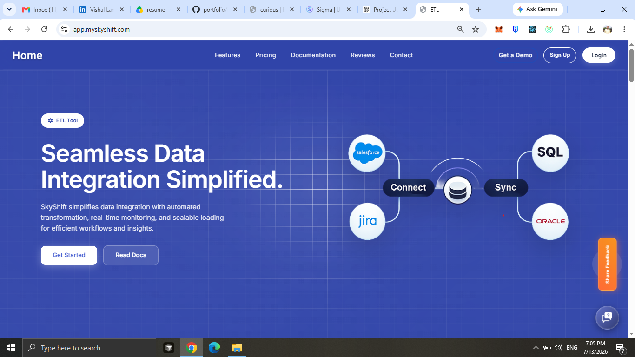Open a new browser tab

[478, 9]
